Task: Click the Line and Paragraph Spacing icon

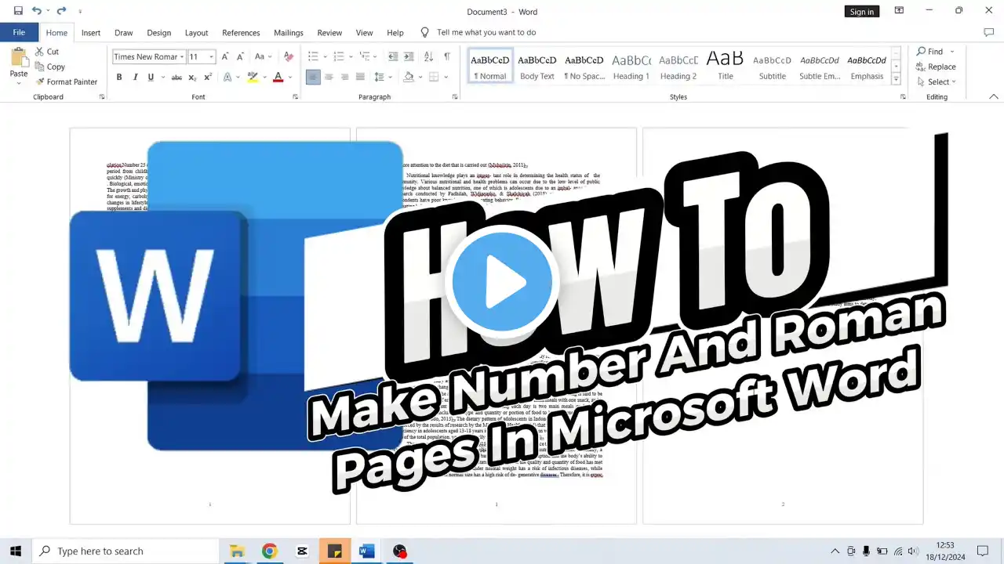Action: (x=380, y=77)
